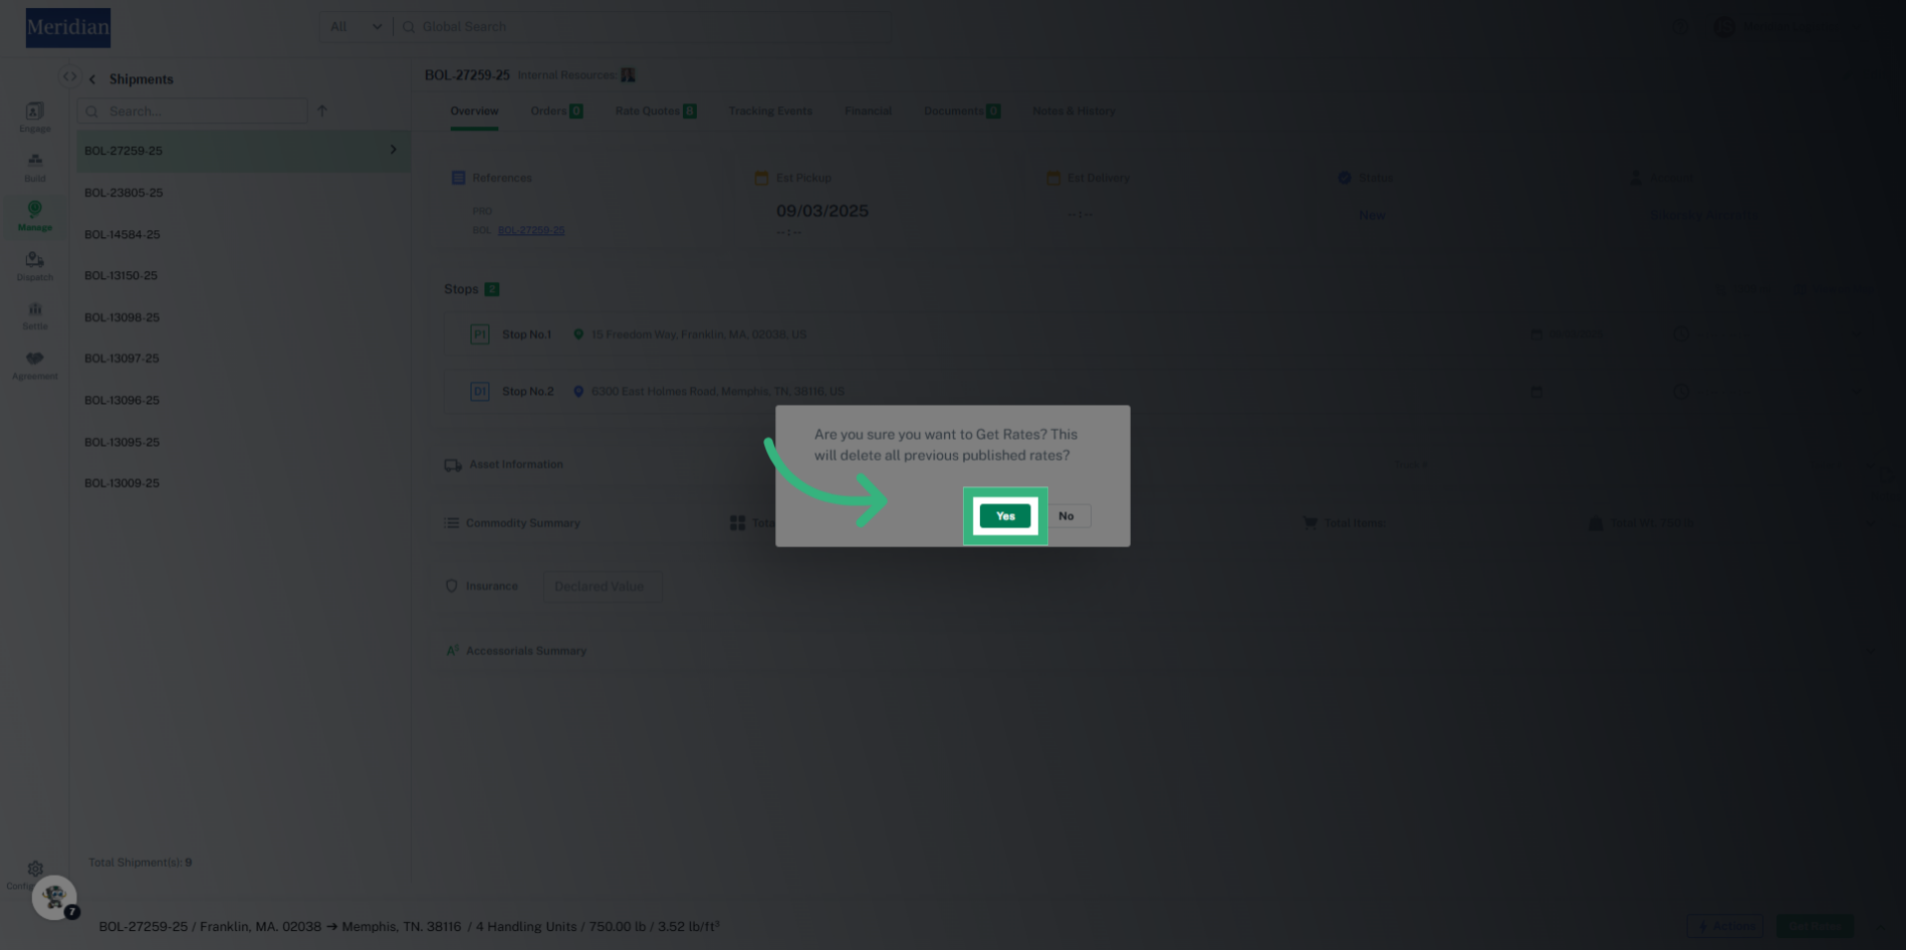Confirm Get Rates by clicking Yes

coord(1005,516)
